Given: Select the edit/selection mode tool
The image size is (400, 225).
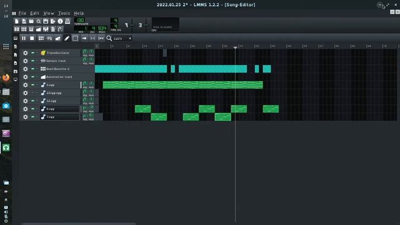Looking at the screenshot, I should click(75, 38).
